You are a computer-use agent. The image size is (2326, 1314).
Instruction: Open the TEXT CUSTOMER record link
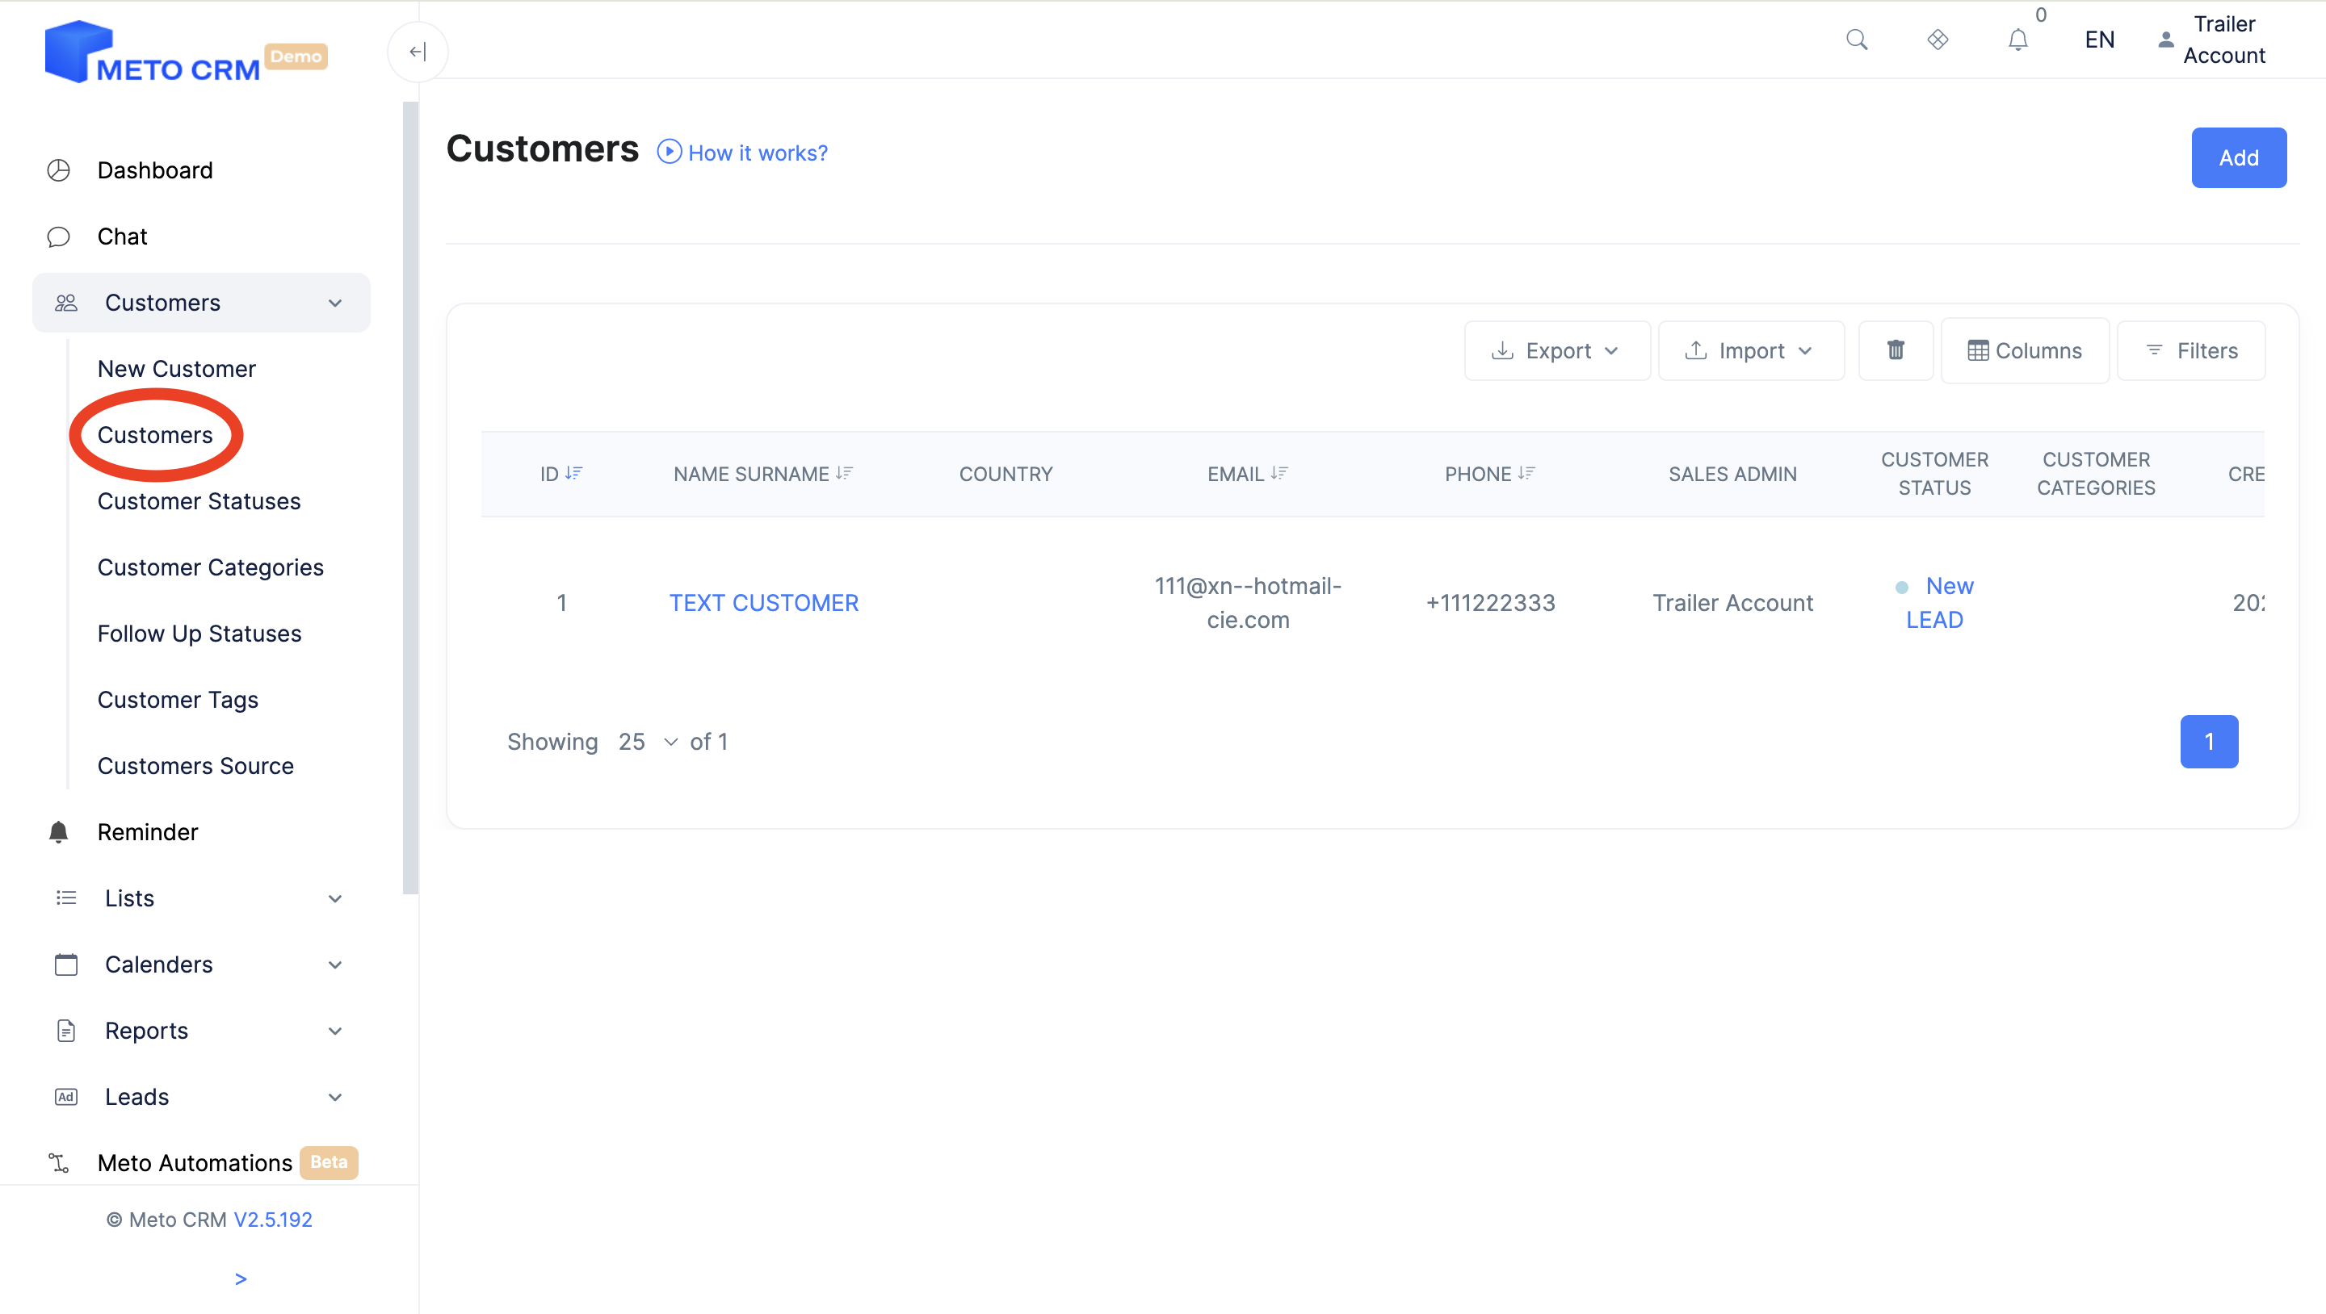763,603
